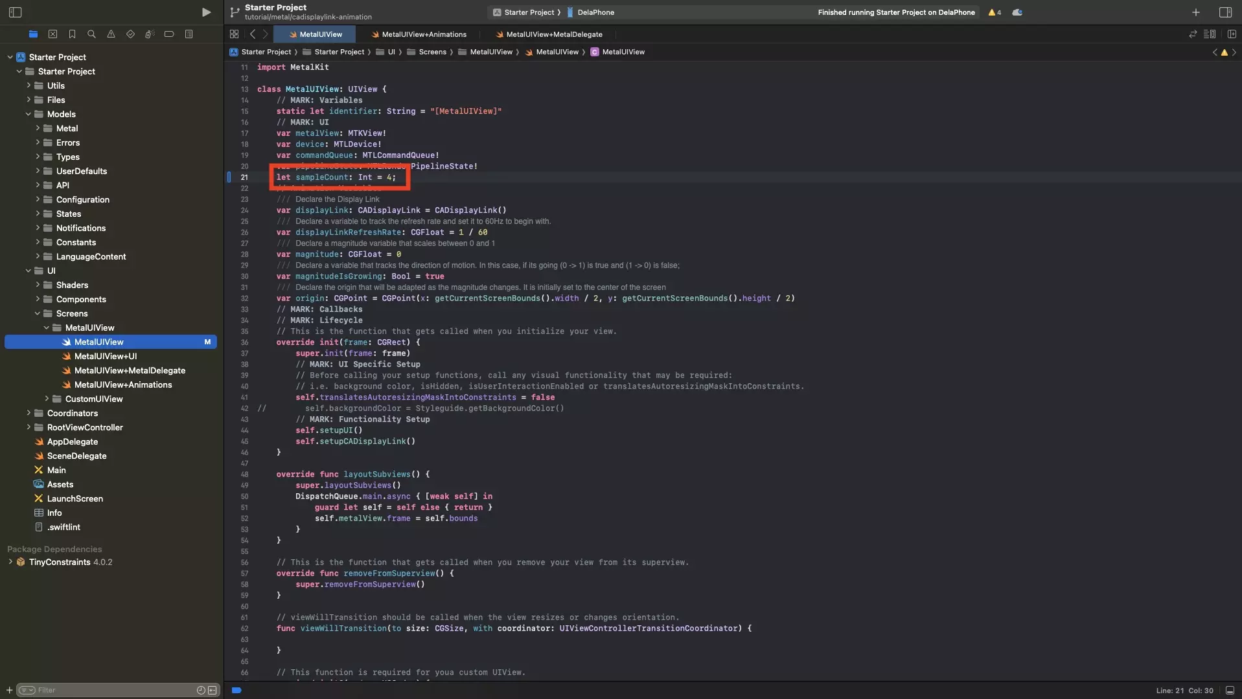1242x699 pixels.
Task: Add an editor on the right
Action: (1231, 34)
